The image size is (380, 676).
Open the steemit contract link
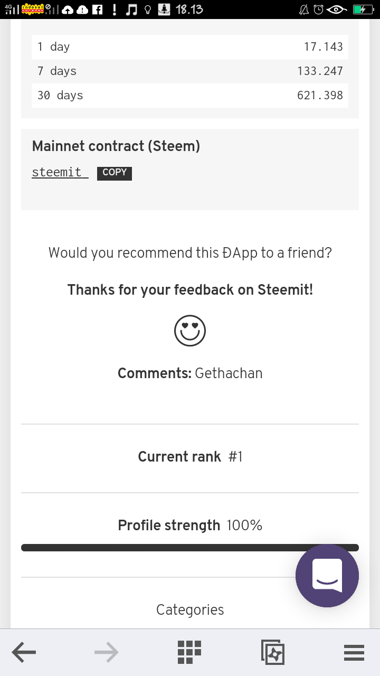pos(59,172)
